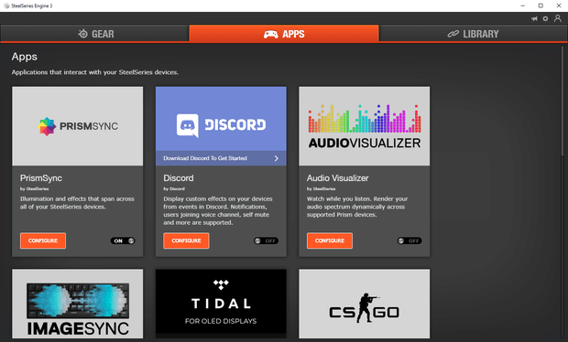Open the ImageSync app thumbnail
Image resolution: width=568 pixels, height=342 pixels.
78,304
